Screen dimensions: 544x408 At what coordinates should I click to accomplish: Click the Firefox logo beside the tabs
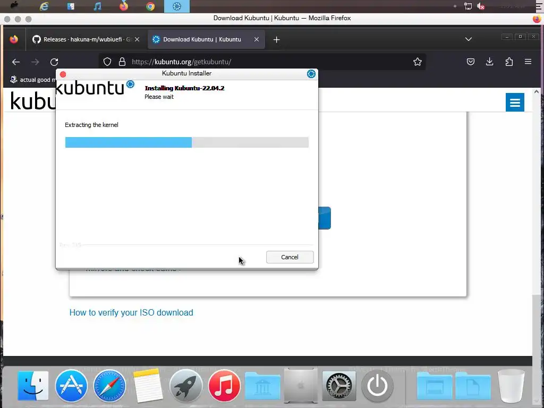[14, 39]
